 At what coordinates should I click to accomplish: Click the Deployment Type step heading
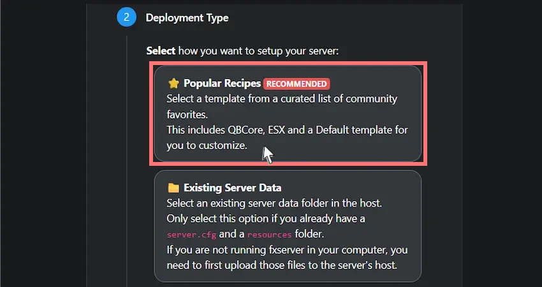(187, 18)
